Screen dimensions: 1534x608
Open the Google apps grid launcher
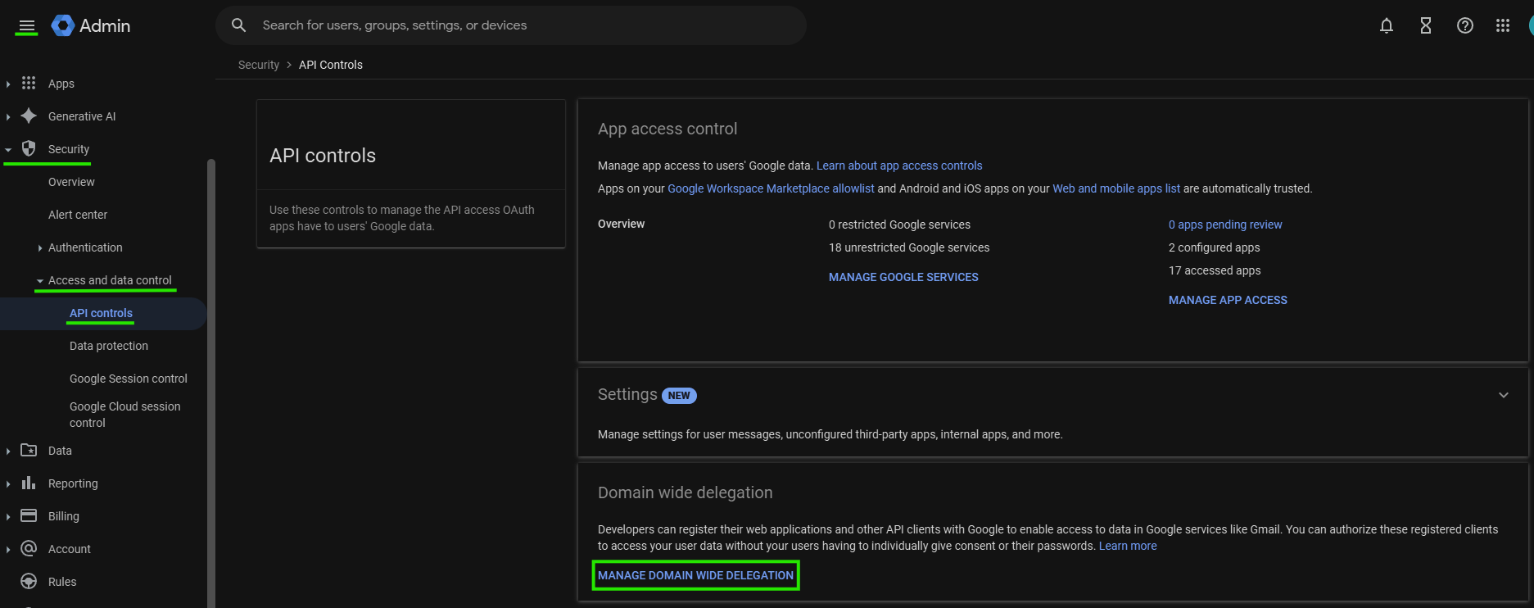click(1503, 25)
